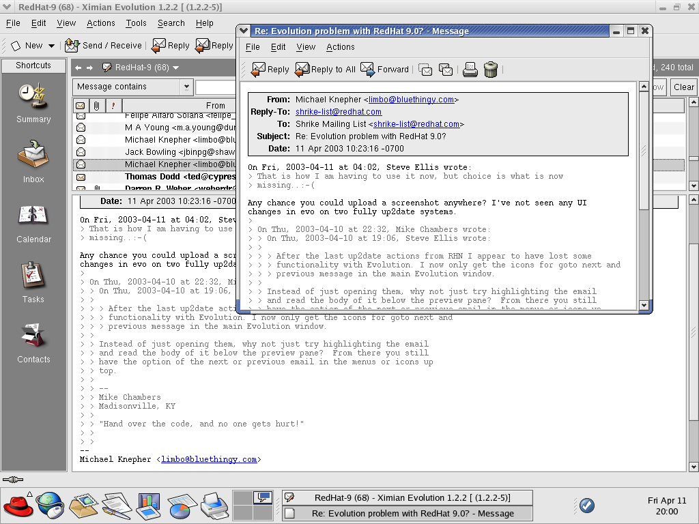Click the workspace switcher active desktop

click(263, 497)
